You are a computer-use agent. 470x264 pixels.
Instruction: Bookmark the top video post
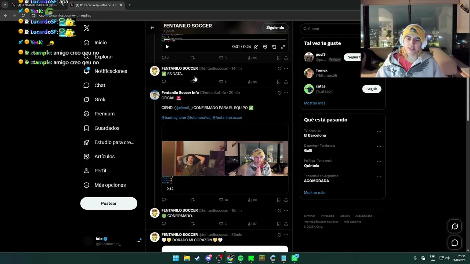tap(279, 58)
